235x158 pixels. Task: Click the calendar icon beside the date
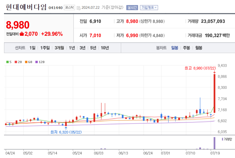79,8
